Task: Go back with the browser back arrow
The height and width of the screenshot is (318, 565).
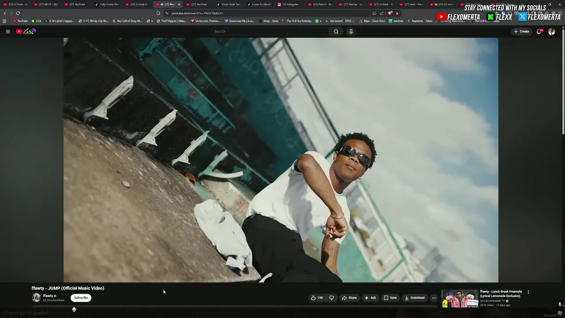Action: (5, 13)
